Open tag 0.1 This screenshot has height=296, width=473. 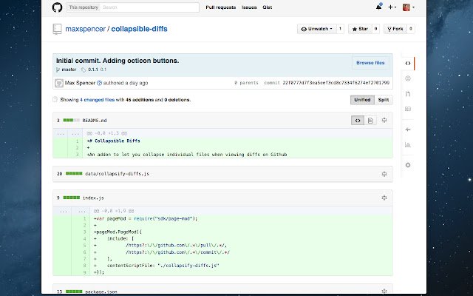(x=103, y=70)
